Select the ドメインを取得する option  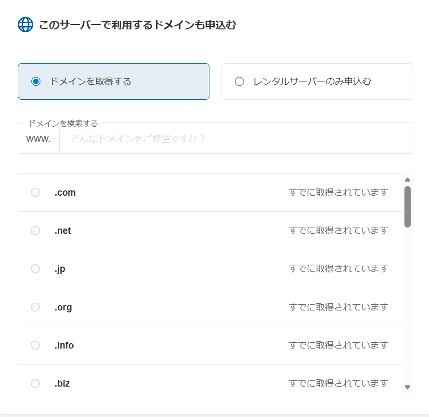[x=35, y=81]
